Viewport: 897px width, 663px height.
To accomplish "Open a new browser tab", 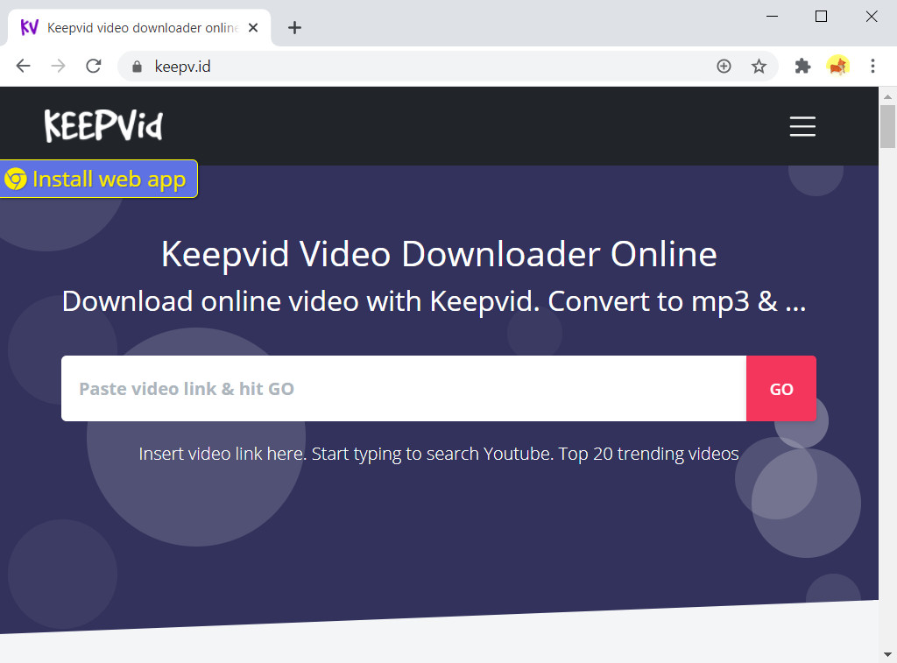I will (294, 27).
